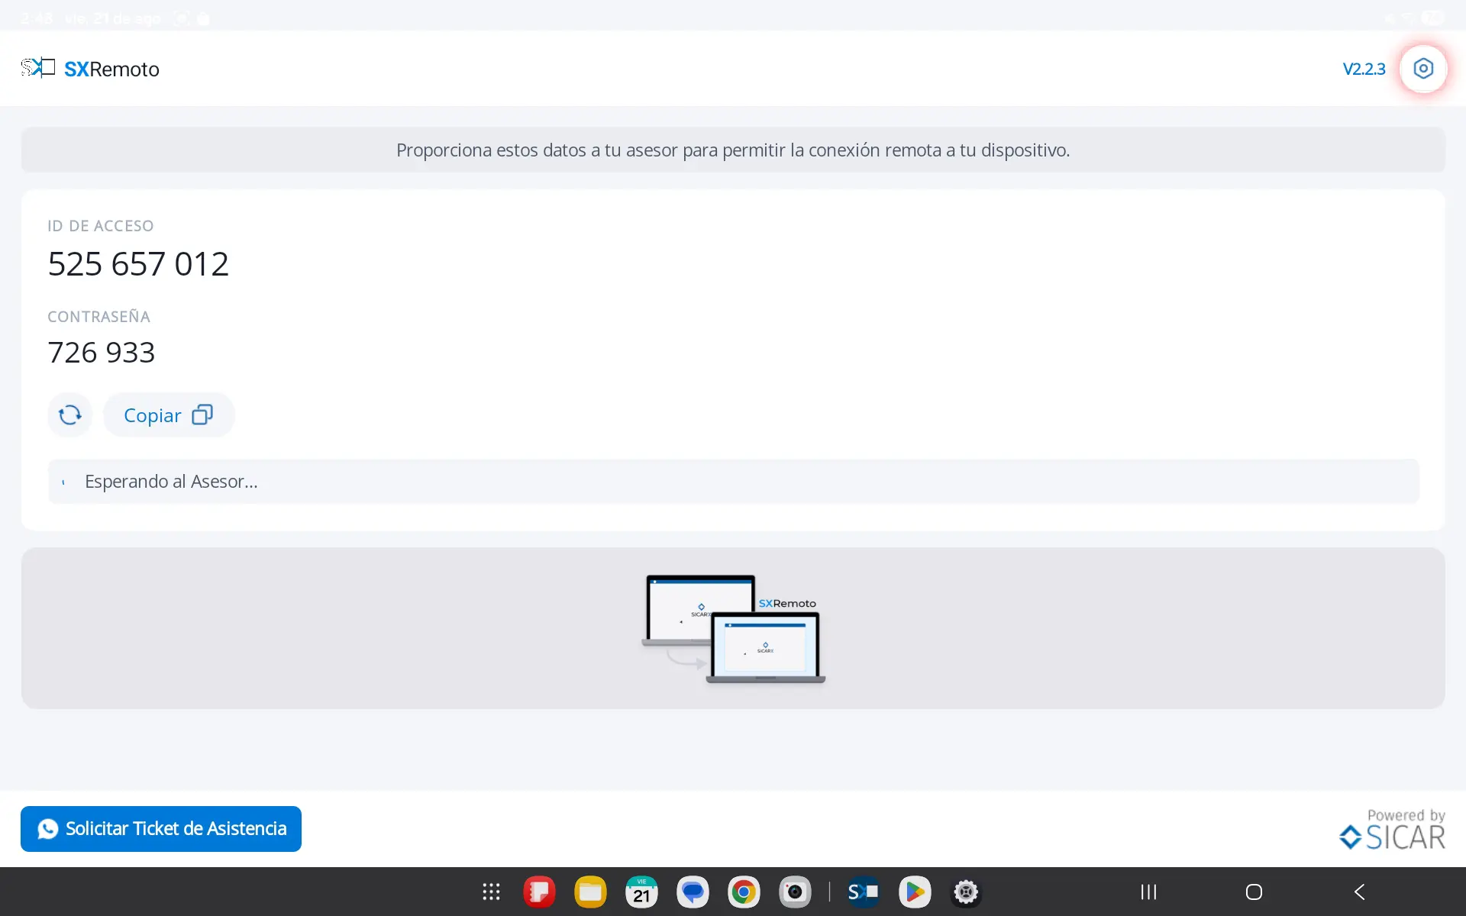This screenshot has height=916, width=1466.
Task: Open the yellow files app
Action: click(590, 892)
